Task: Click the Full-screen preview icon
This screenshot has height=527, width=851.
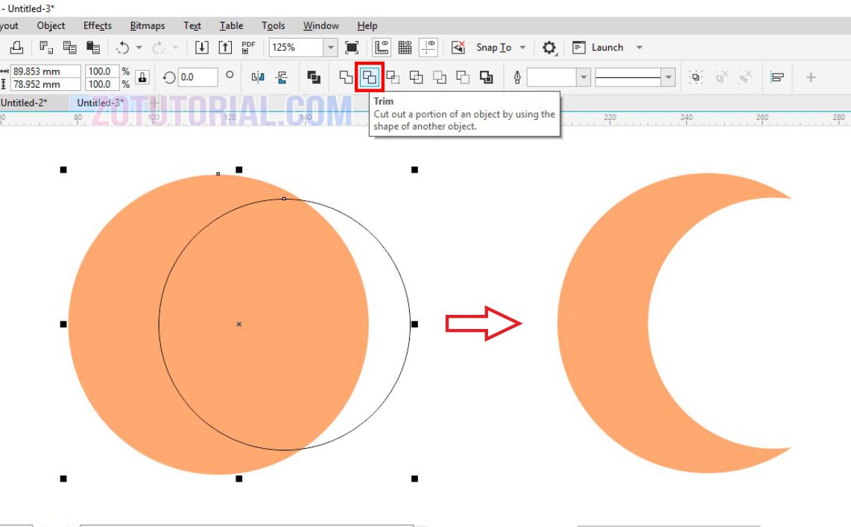Action: (352, 48)
